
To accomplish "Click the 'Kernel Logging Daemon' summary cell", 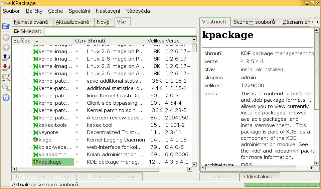I will 116,140.
